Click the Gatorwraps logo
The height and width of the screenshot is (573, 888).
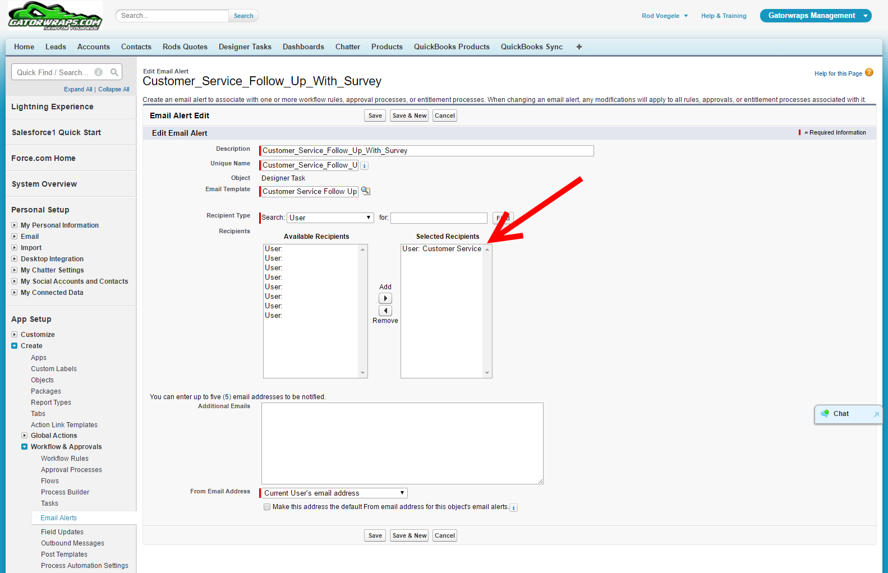[x=55, y=16]
